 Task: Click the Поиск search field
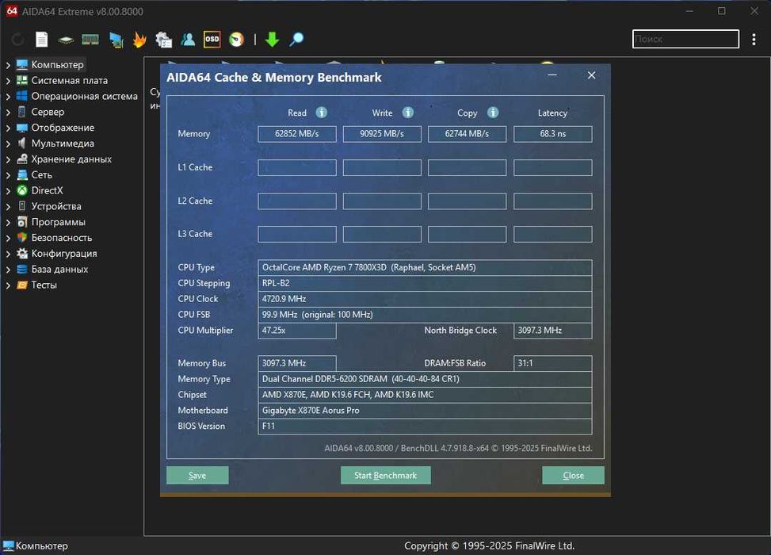(685, 39)
